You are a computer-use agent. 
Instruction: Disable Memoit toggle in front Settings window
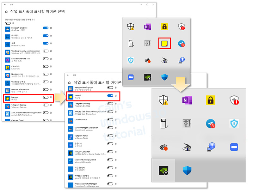click(110, 96)
